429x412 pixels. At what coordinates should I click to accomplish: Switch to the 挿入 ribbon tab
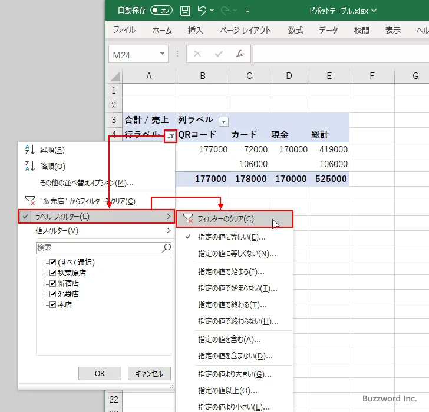[196, 30]
